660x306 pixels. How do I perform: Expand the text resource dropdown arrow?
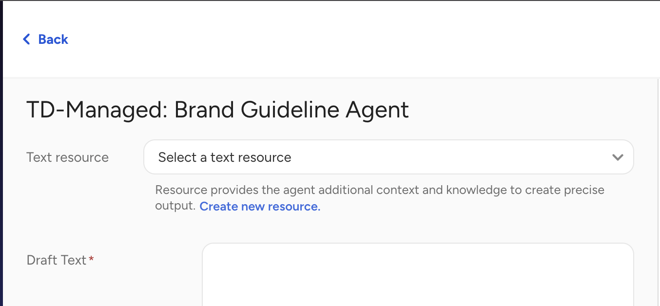click(x=618, y=157)
